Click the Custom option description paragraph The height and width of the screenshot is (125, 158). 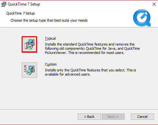point(90,72)
